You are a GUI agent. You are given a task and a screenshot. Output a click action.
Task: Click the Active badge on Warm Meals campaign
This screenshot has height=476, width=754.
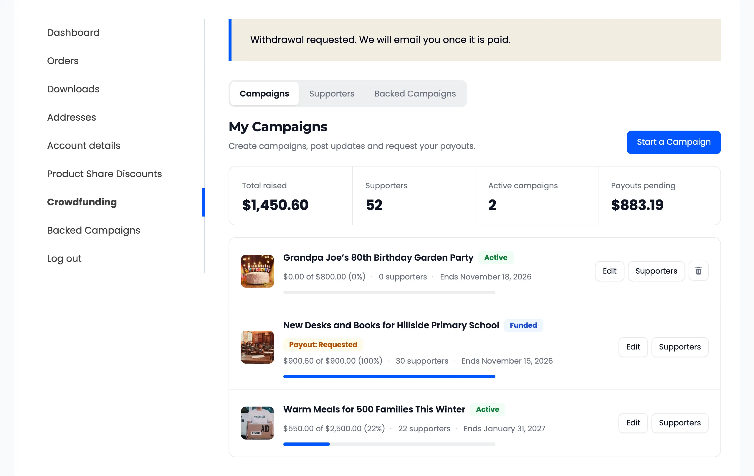pos(487,410)
